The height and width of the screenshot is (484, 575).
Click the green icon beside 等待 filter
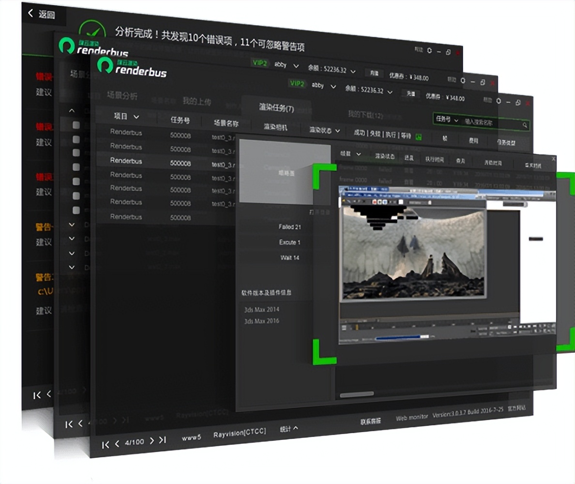point(418,136)
